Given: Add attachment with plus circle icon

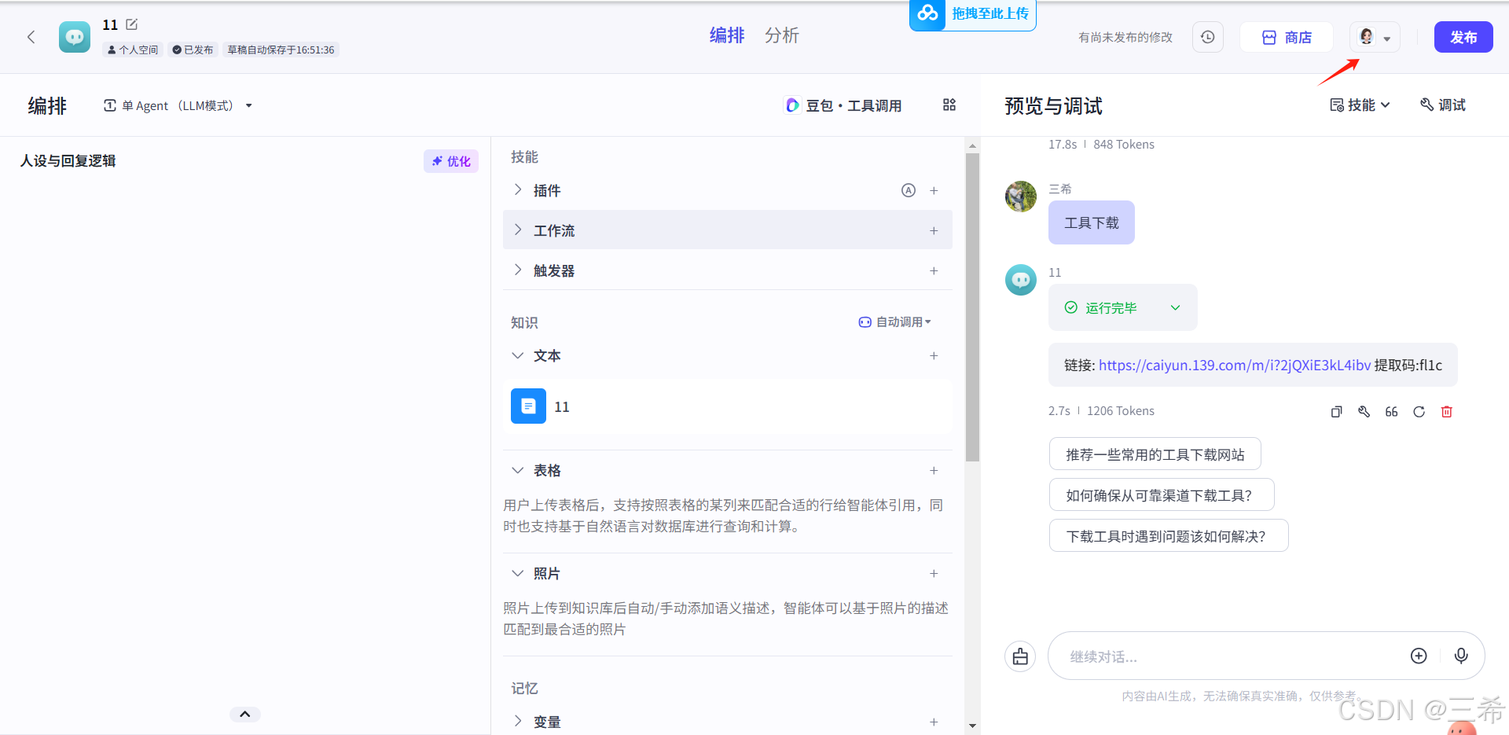Looking at the screenshot, I should (1419, 656).
